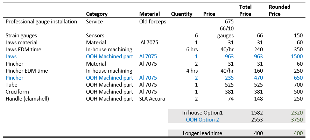Select the Jaws EDM time cell
This screenshot has height=140, width=310.
tap(23, 50)
